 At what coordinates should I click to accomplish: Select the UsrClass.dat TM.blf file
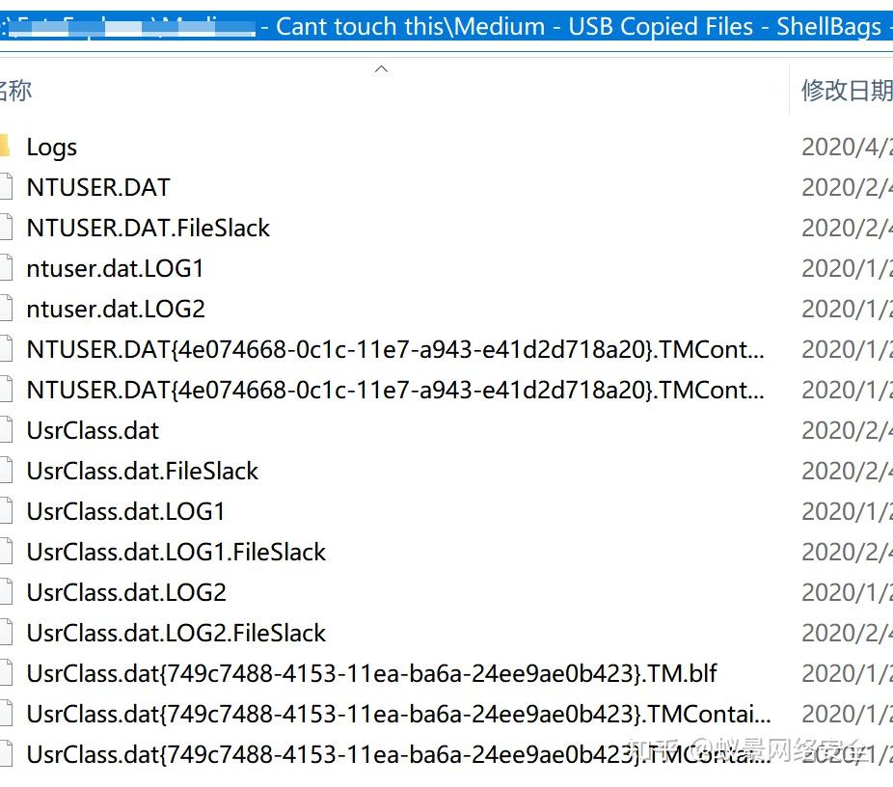click(x=372, y=673)
